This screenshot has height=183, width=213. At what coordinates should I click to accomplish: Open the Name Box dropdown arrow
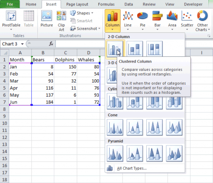22,44
